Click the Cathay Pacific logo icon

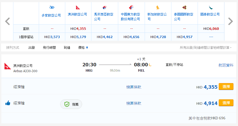(211, 7)
